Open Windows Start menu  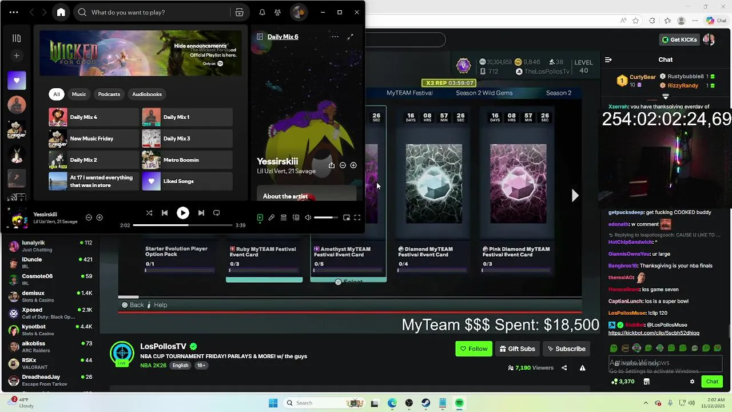point(273,403)
